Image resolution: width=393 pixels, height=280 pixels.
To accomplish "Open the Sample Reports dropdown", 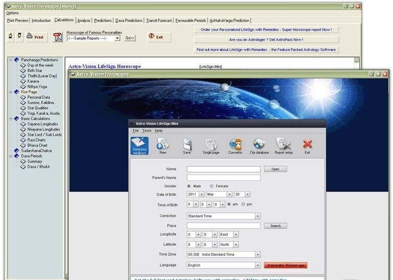I will 117,38.
